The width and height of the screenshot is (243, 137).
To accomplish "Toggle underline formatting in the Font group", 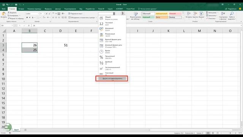I will 33,18.
